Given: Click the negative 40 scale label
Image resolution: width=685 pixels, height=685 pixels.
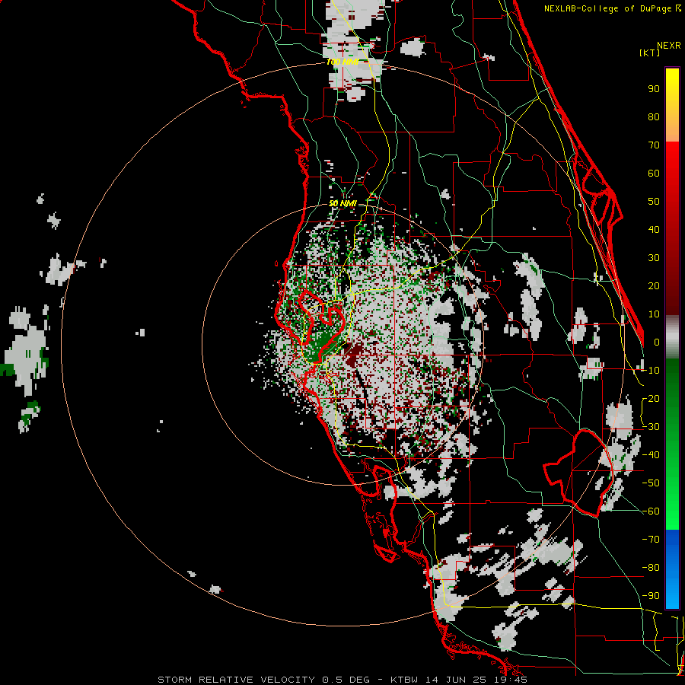Looking at the screenshot, I should coord(651,455).
